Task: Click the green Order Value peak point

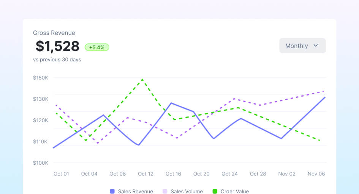Action: click(142, 80)
